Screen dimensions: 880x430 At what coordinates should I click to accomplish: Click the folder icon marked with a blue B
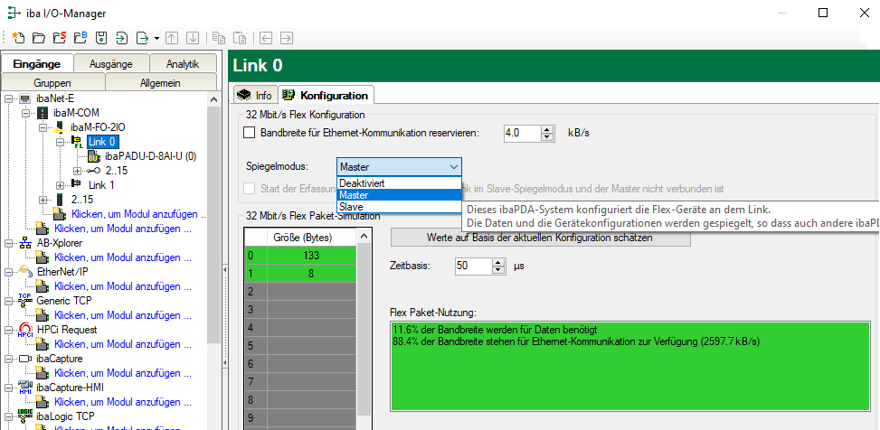pyautogui.click(x=80, y=38)
